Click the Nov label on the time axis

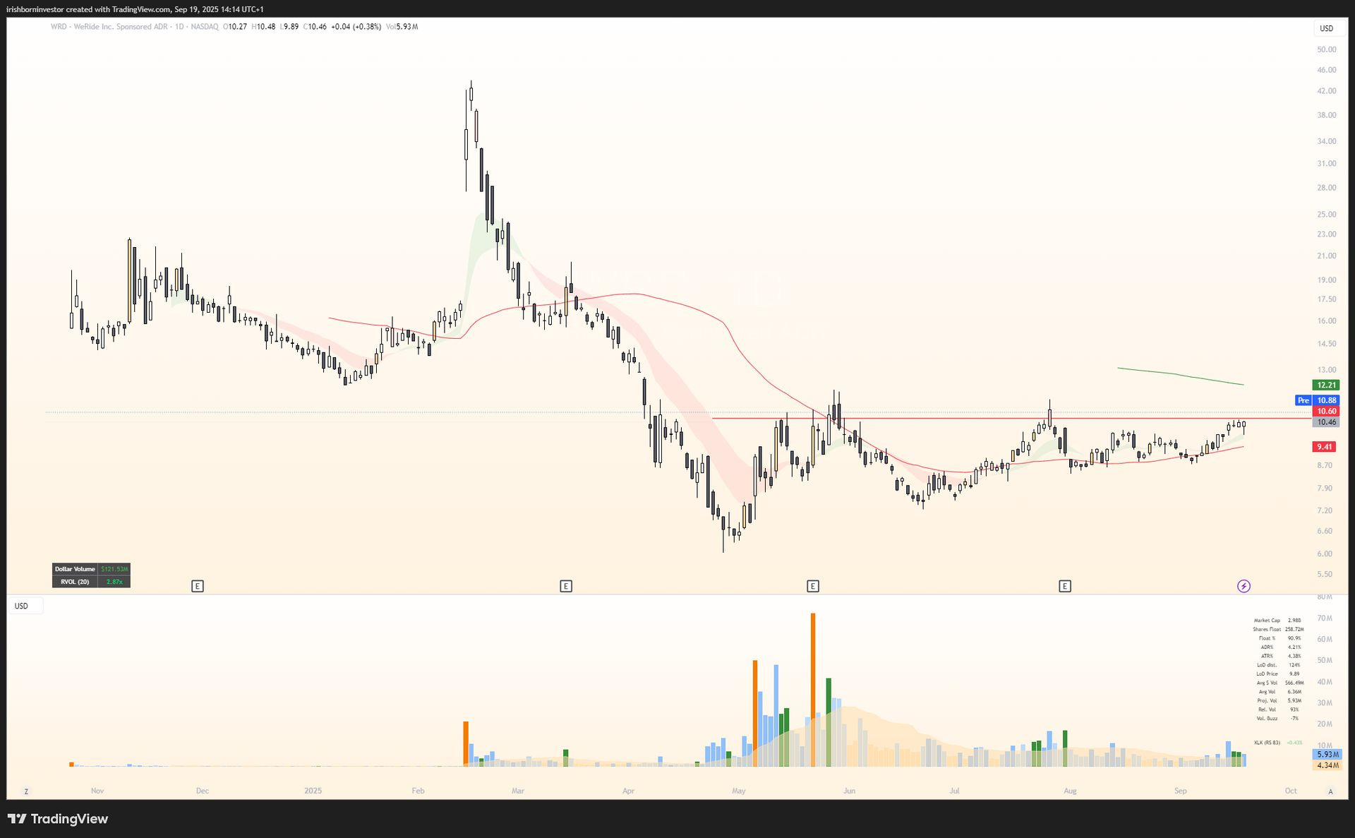coord(97,791)
